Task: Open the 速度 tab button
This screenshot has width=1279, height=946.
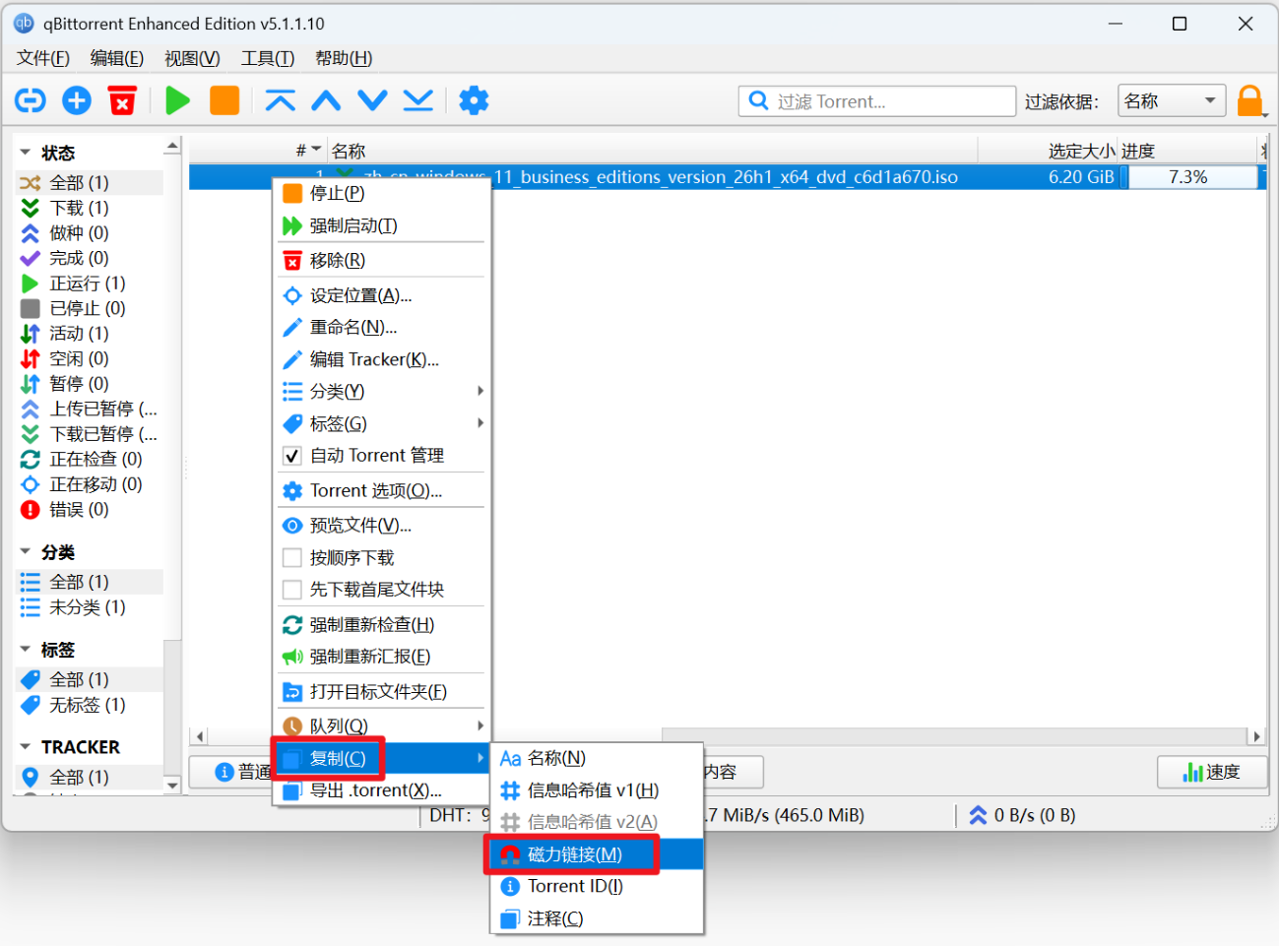Action: [x=1212, y=772]
